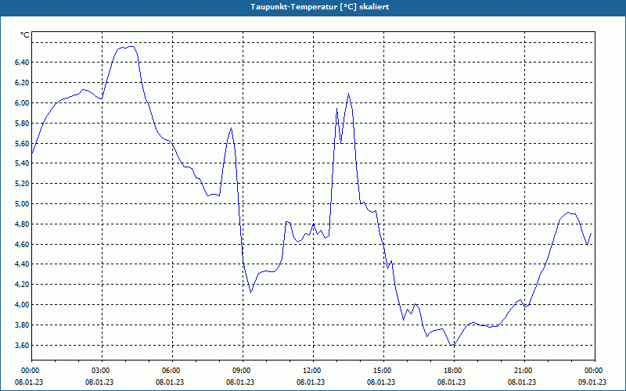Click the 08.01.23 date under 21:00
626x391 pixels.
(x=522, y=382)
